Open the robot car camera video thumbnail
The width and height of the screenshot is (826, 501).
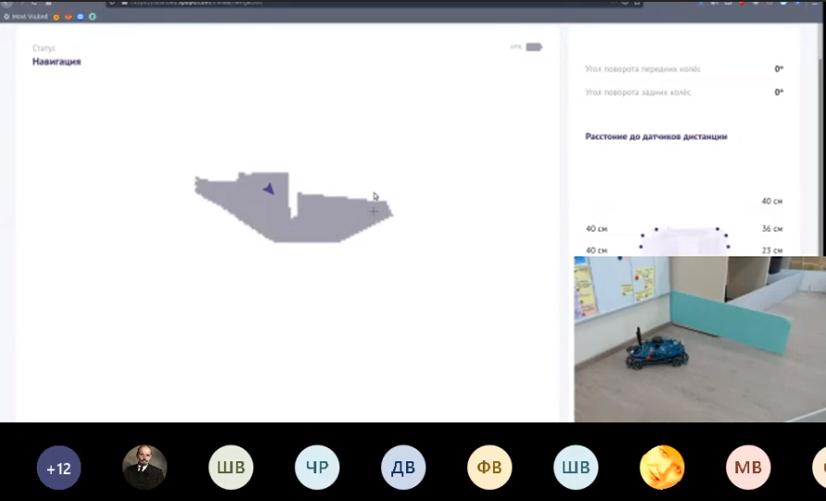[699, 339]
